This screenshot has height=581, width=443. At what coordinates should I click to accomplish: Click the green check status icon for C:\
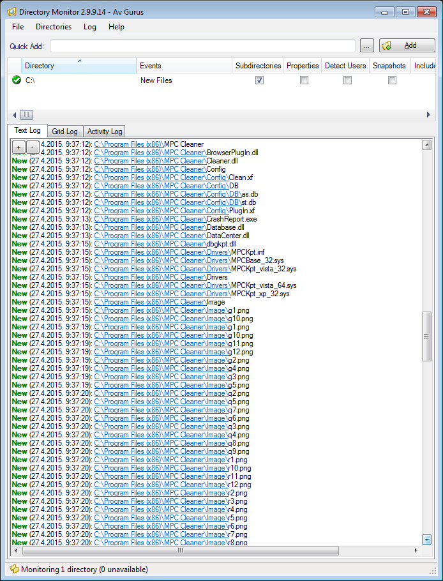(x=17, y=80)
